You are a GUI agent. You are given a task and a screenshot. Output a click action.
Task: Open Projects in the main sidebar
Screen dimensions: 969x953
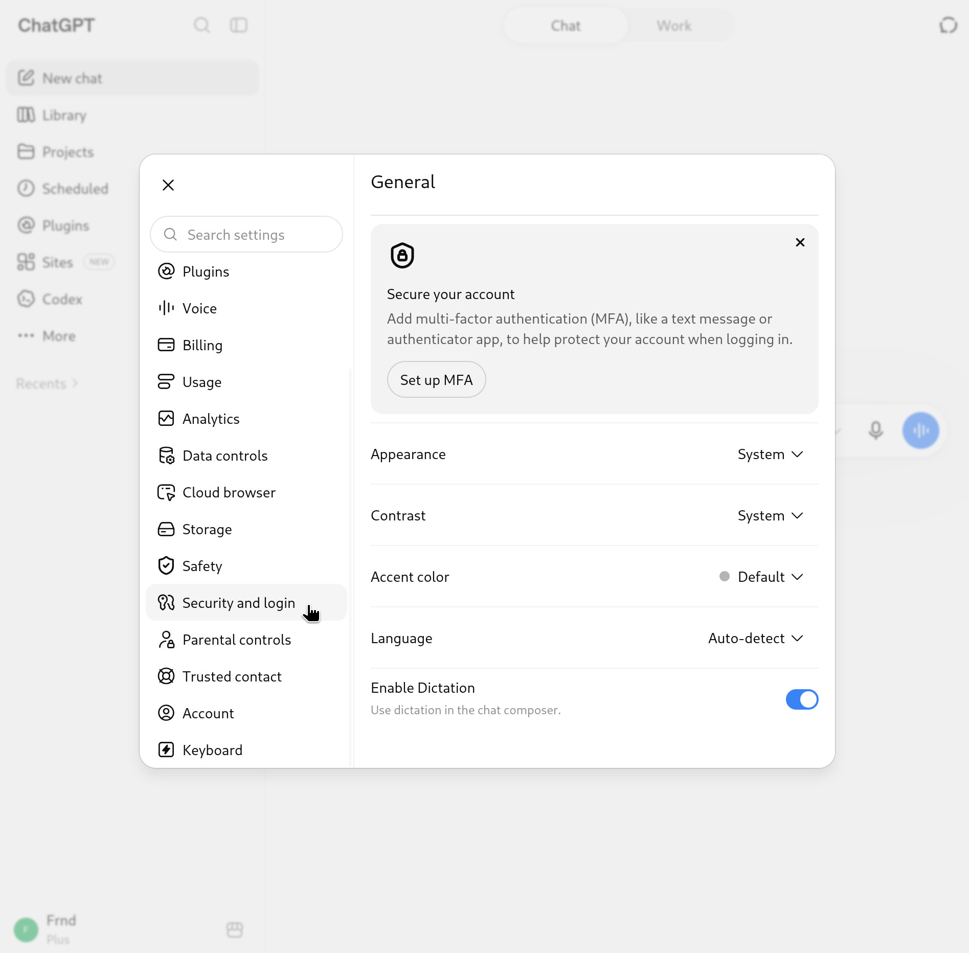coord(132,152)
